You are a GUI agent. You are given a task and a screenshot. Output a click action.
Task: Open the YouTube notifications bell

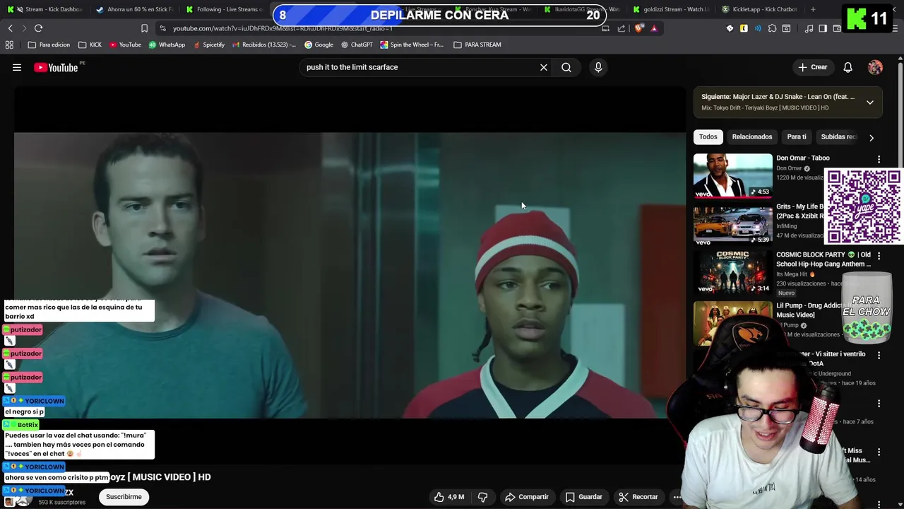coord(847,67)
